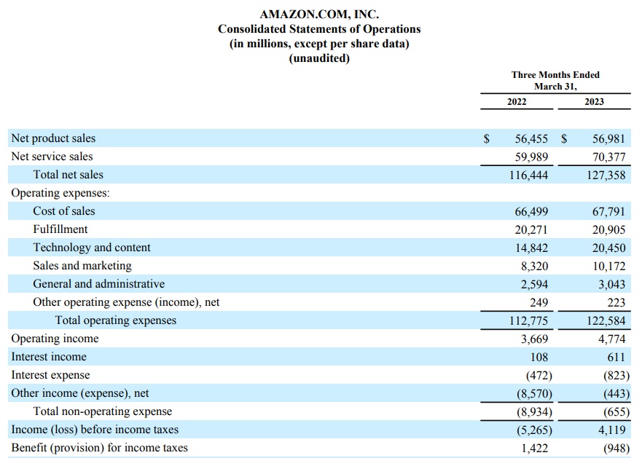This screenshot has width=642, height=458.
Task: Click Other operating expense (income), net label
Action: (x=126, y=302)
